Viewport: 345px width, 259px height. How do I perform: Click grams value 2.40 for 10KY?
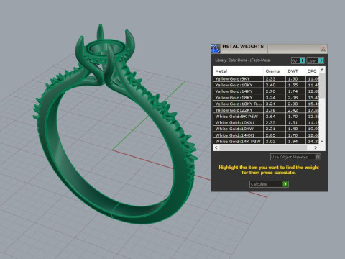click(270, 85)
